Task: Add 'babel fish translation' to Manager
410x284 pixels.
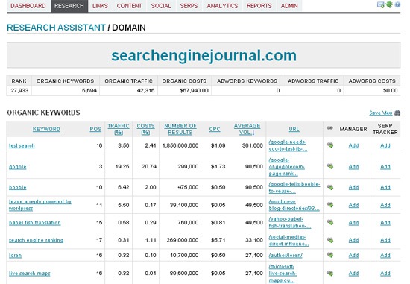Action: pos(353,223)
